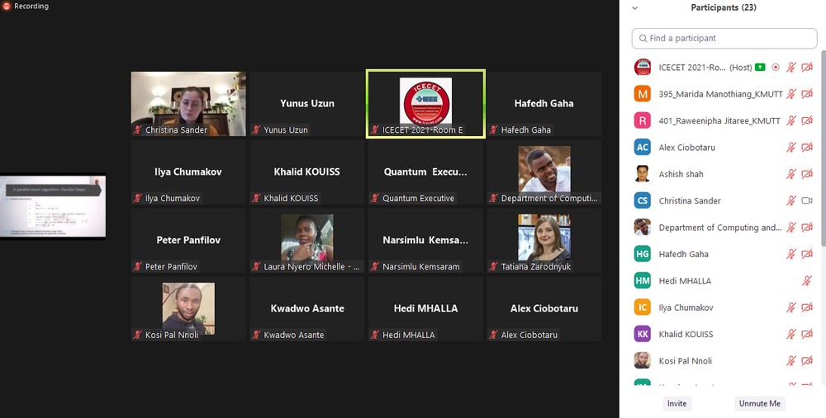Click the search magnifier in participant finder

[643, 39]
